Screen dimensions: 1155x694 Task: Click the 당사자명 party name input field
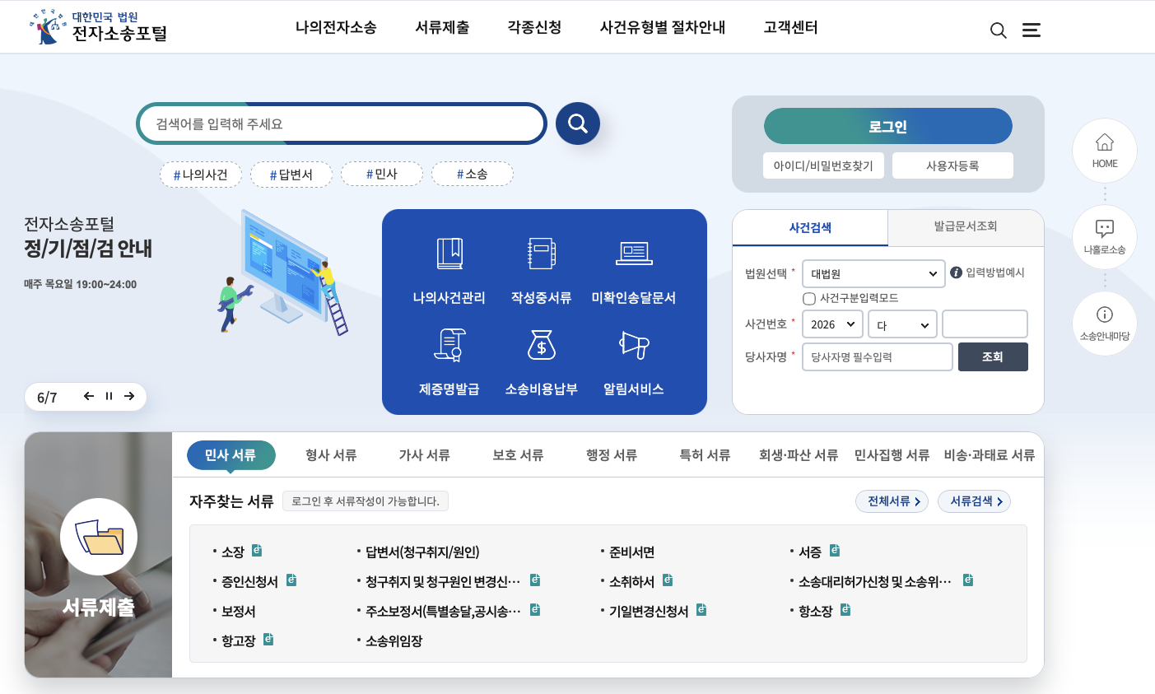pyautogui.click(x=877, y=356)
